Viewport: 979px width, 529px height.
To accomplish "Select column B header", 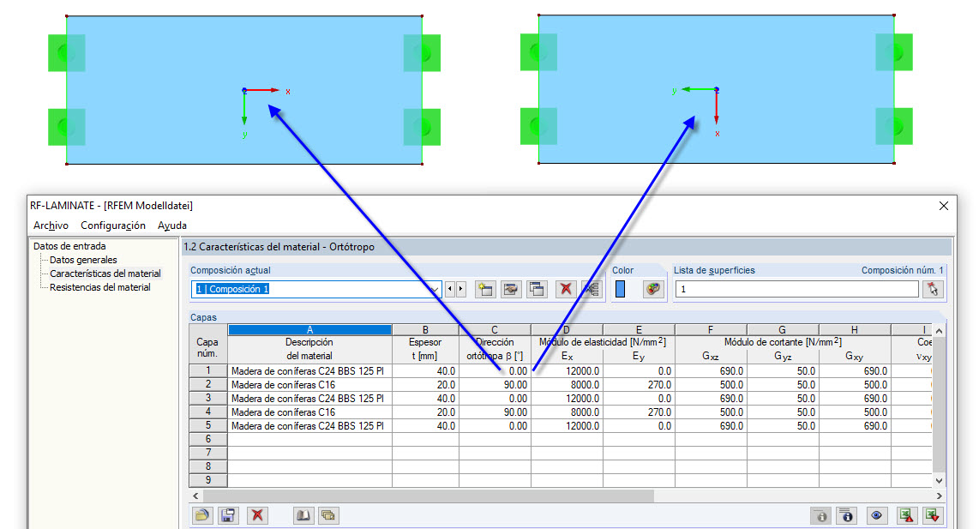I will 425,330.
